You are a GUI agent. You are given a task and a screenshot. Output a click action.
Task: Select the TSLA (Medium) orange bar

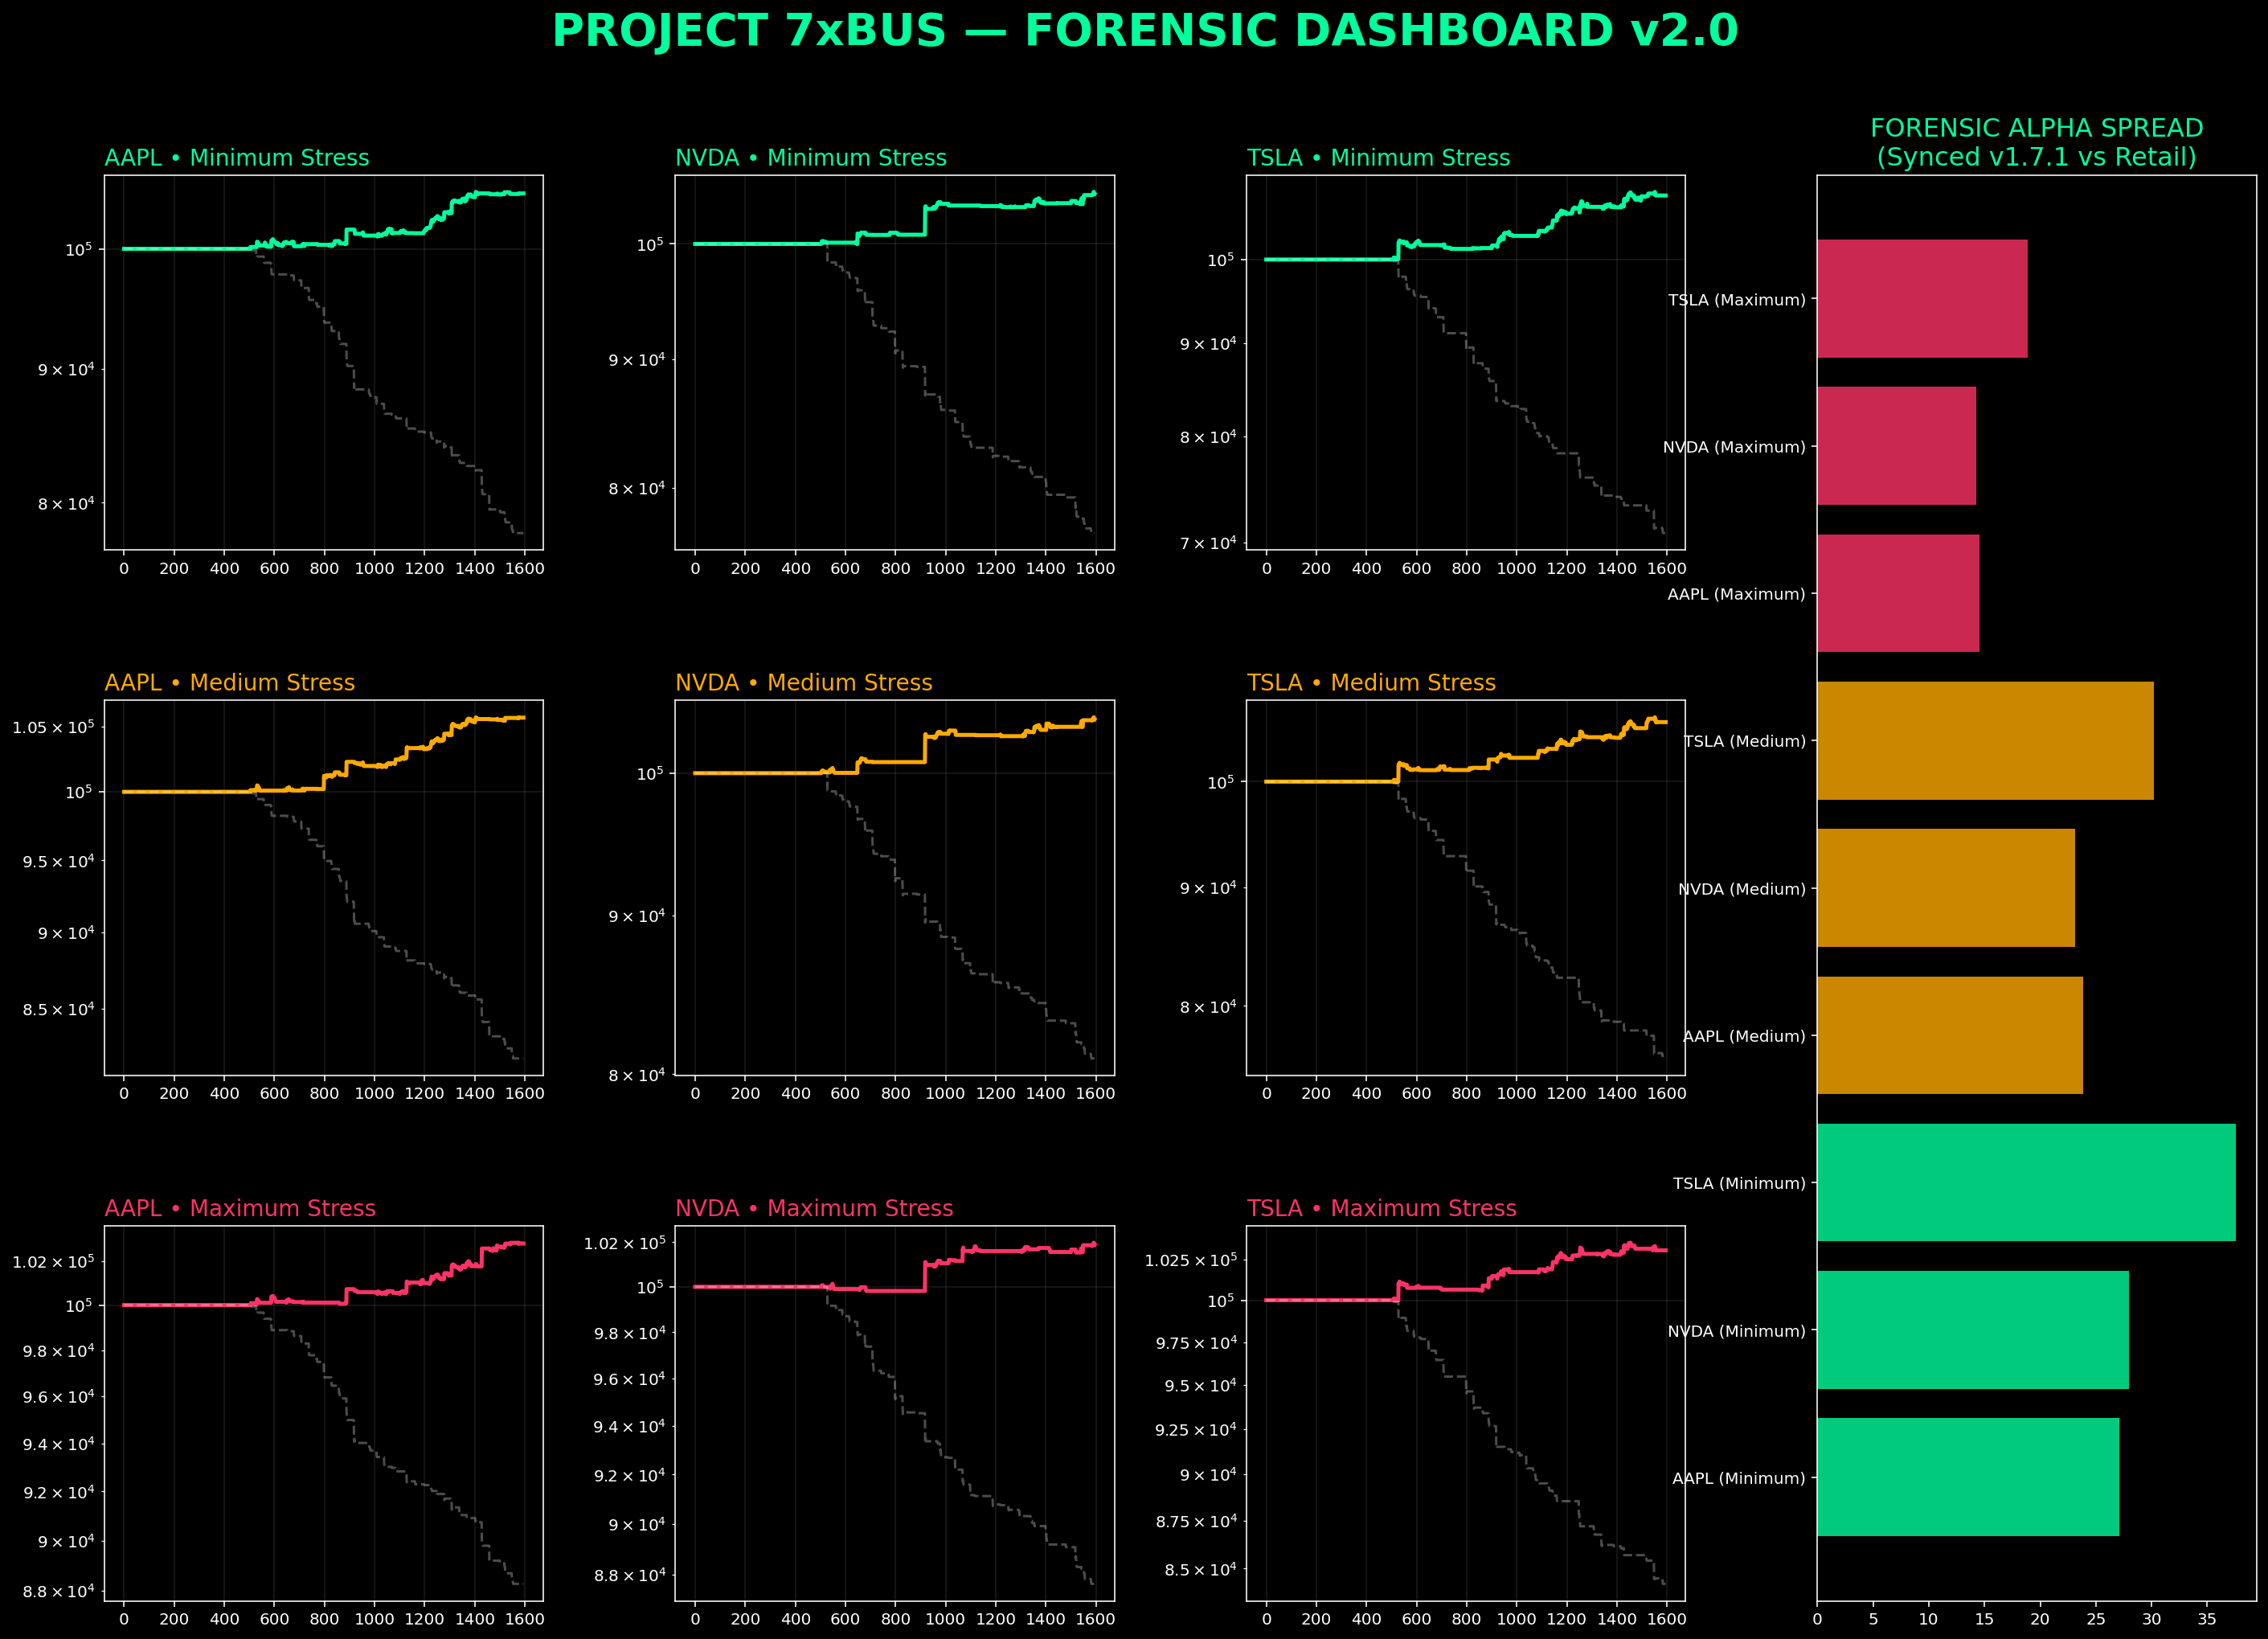coord(1985,741)
